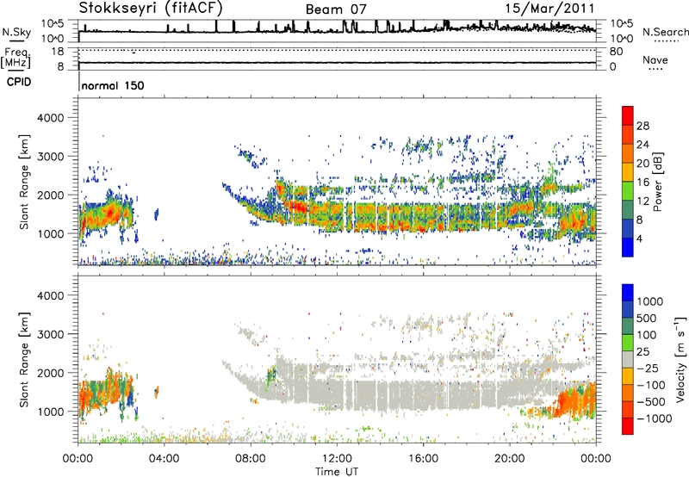
Task: Click the blue 1000 velocity colorbar segment
Action: tap(628, 293)
